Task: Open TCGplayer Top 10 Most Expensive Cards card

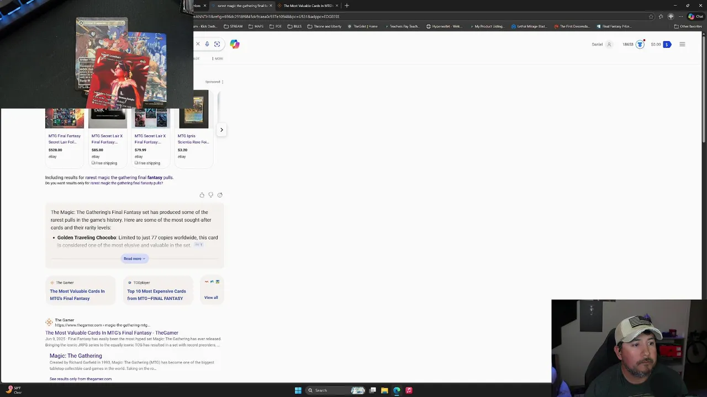Action: pyautogui.click(x=157, y=291)
